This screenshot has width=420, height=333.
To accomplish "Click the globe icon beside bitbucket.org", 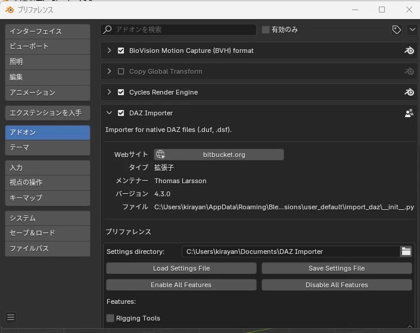I will point(160,155).
